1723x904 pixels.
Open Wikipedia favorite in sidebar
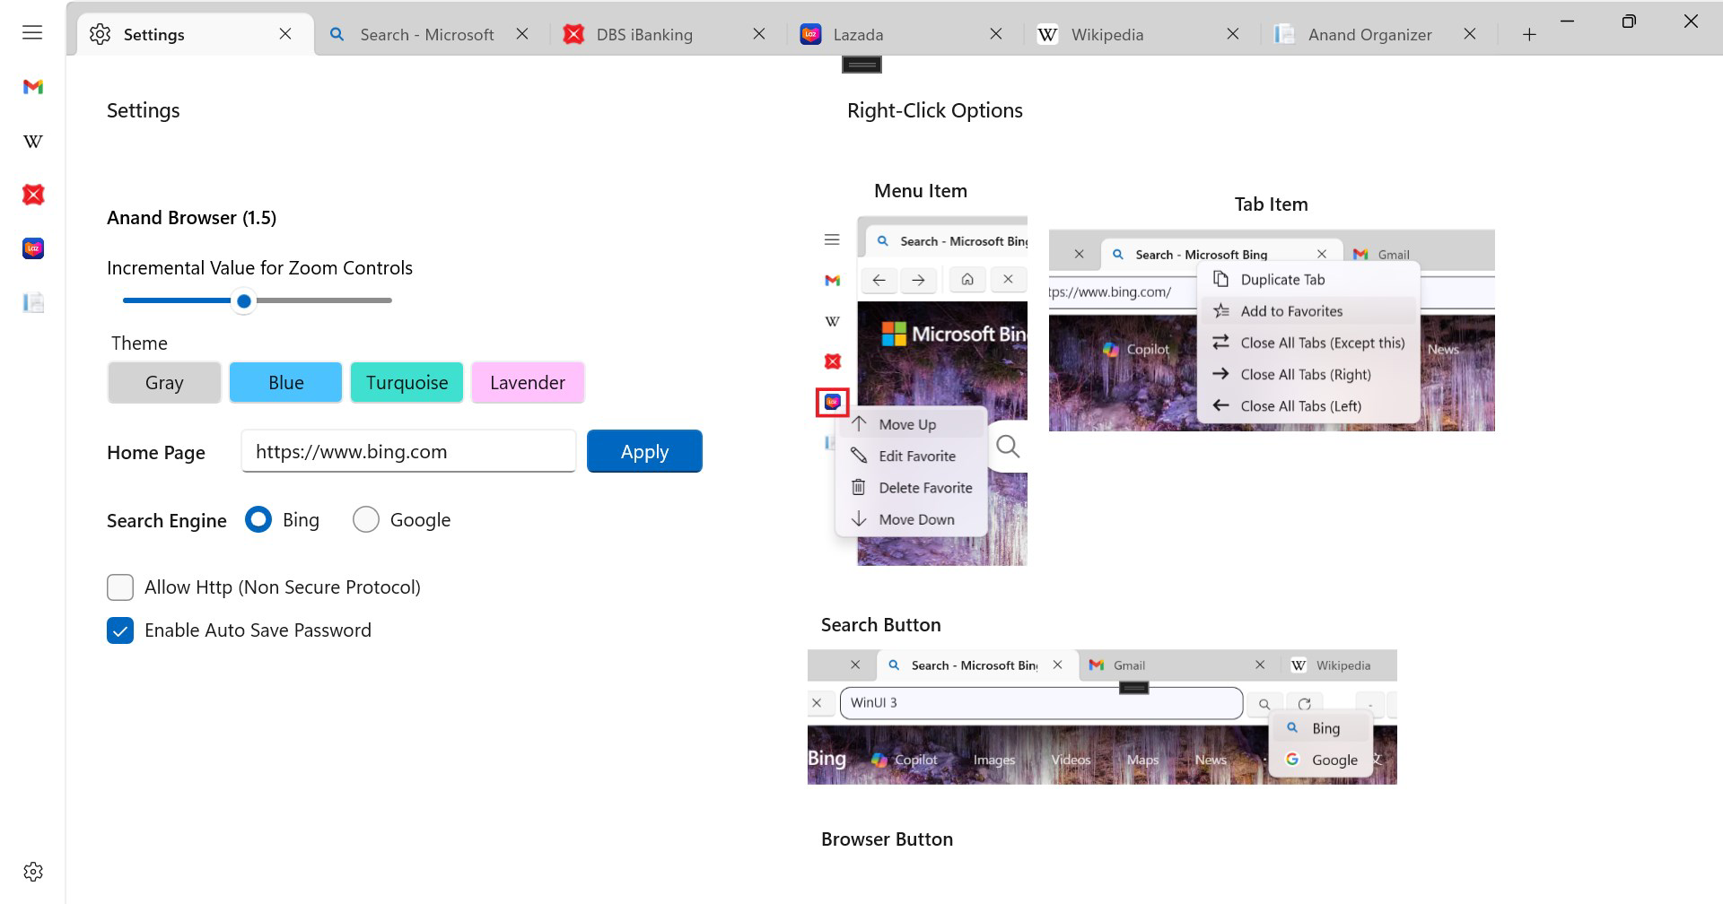pyautogui.click(x=33, y=141)
